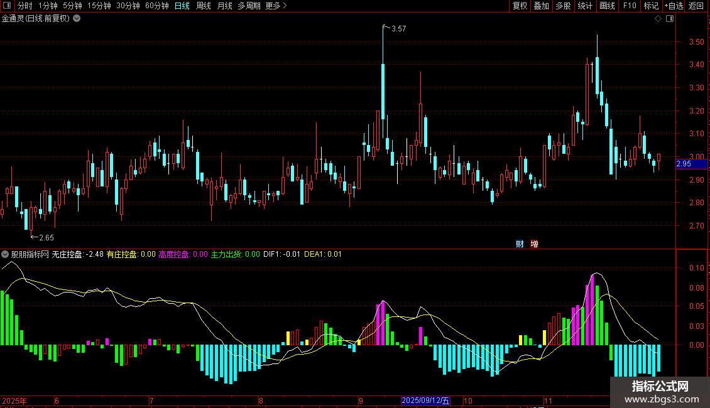Click the 2.95 current price label on axis
Screen dimensions: 710x408
pos(684,164)
